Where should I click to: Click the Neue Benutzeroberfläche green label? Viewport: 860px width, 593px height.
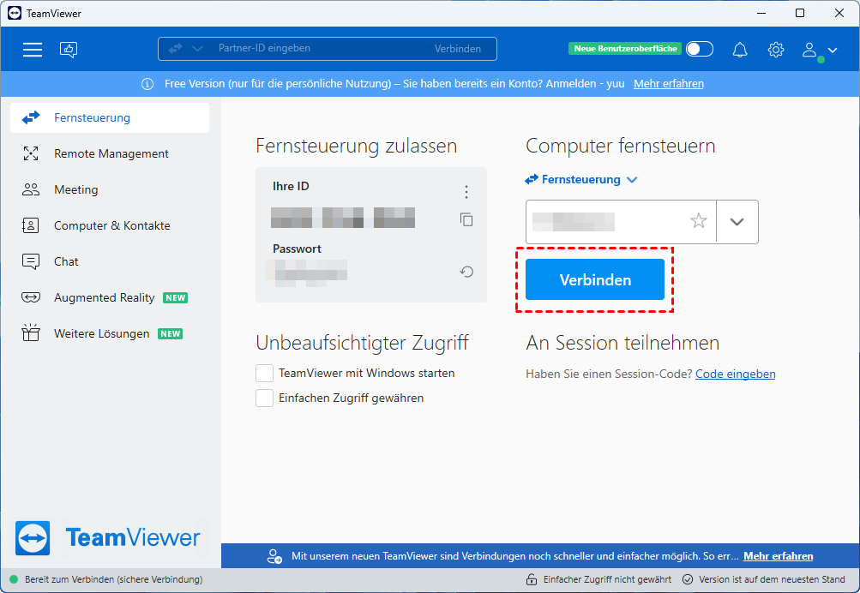click(x=625, y=49)
